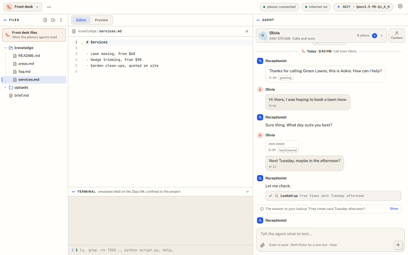The image size is (408, 255).
Task: Focus the Tell the agent message box
Action: coord(330,234)
